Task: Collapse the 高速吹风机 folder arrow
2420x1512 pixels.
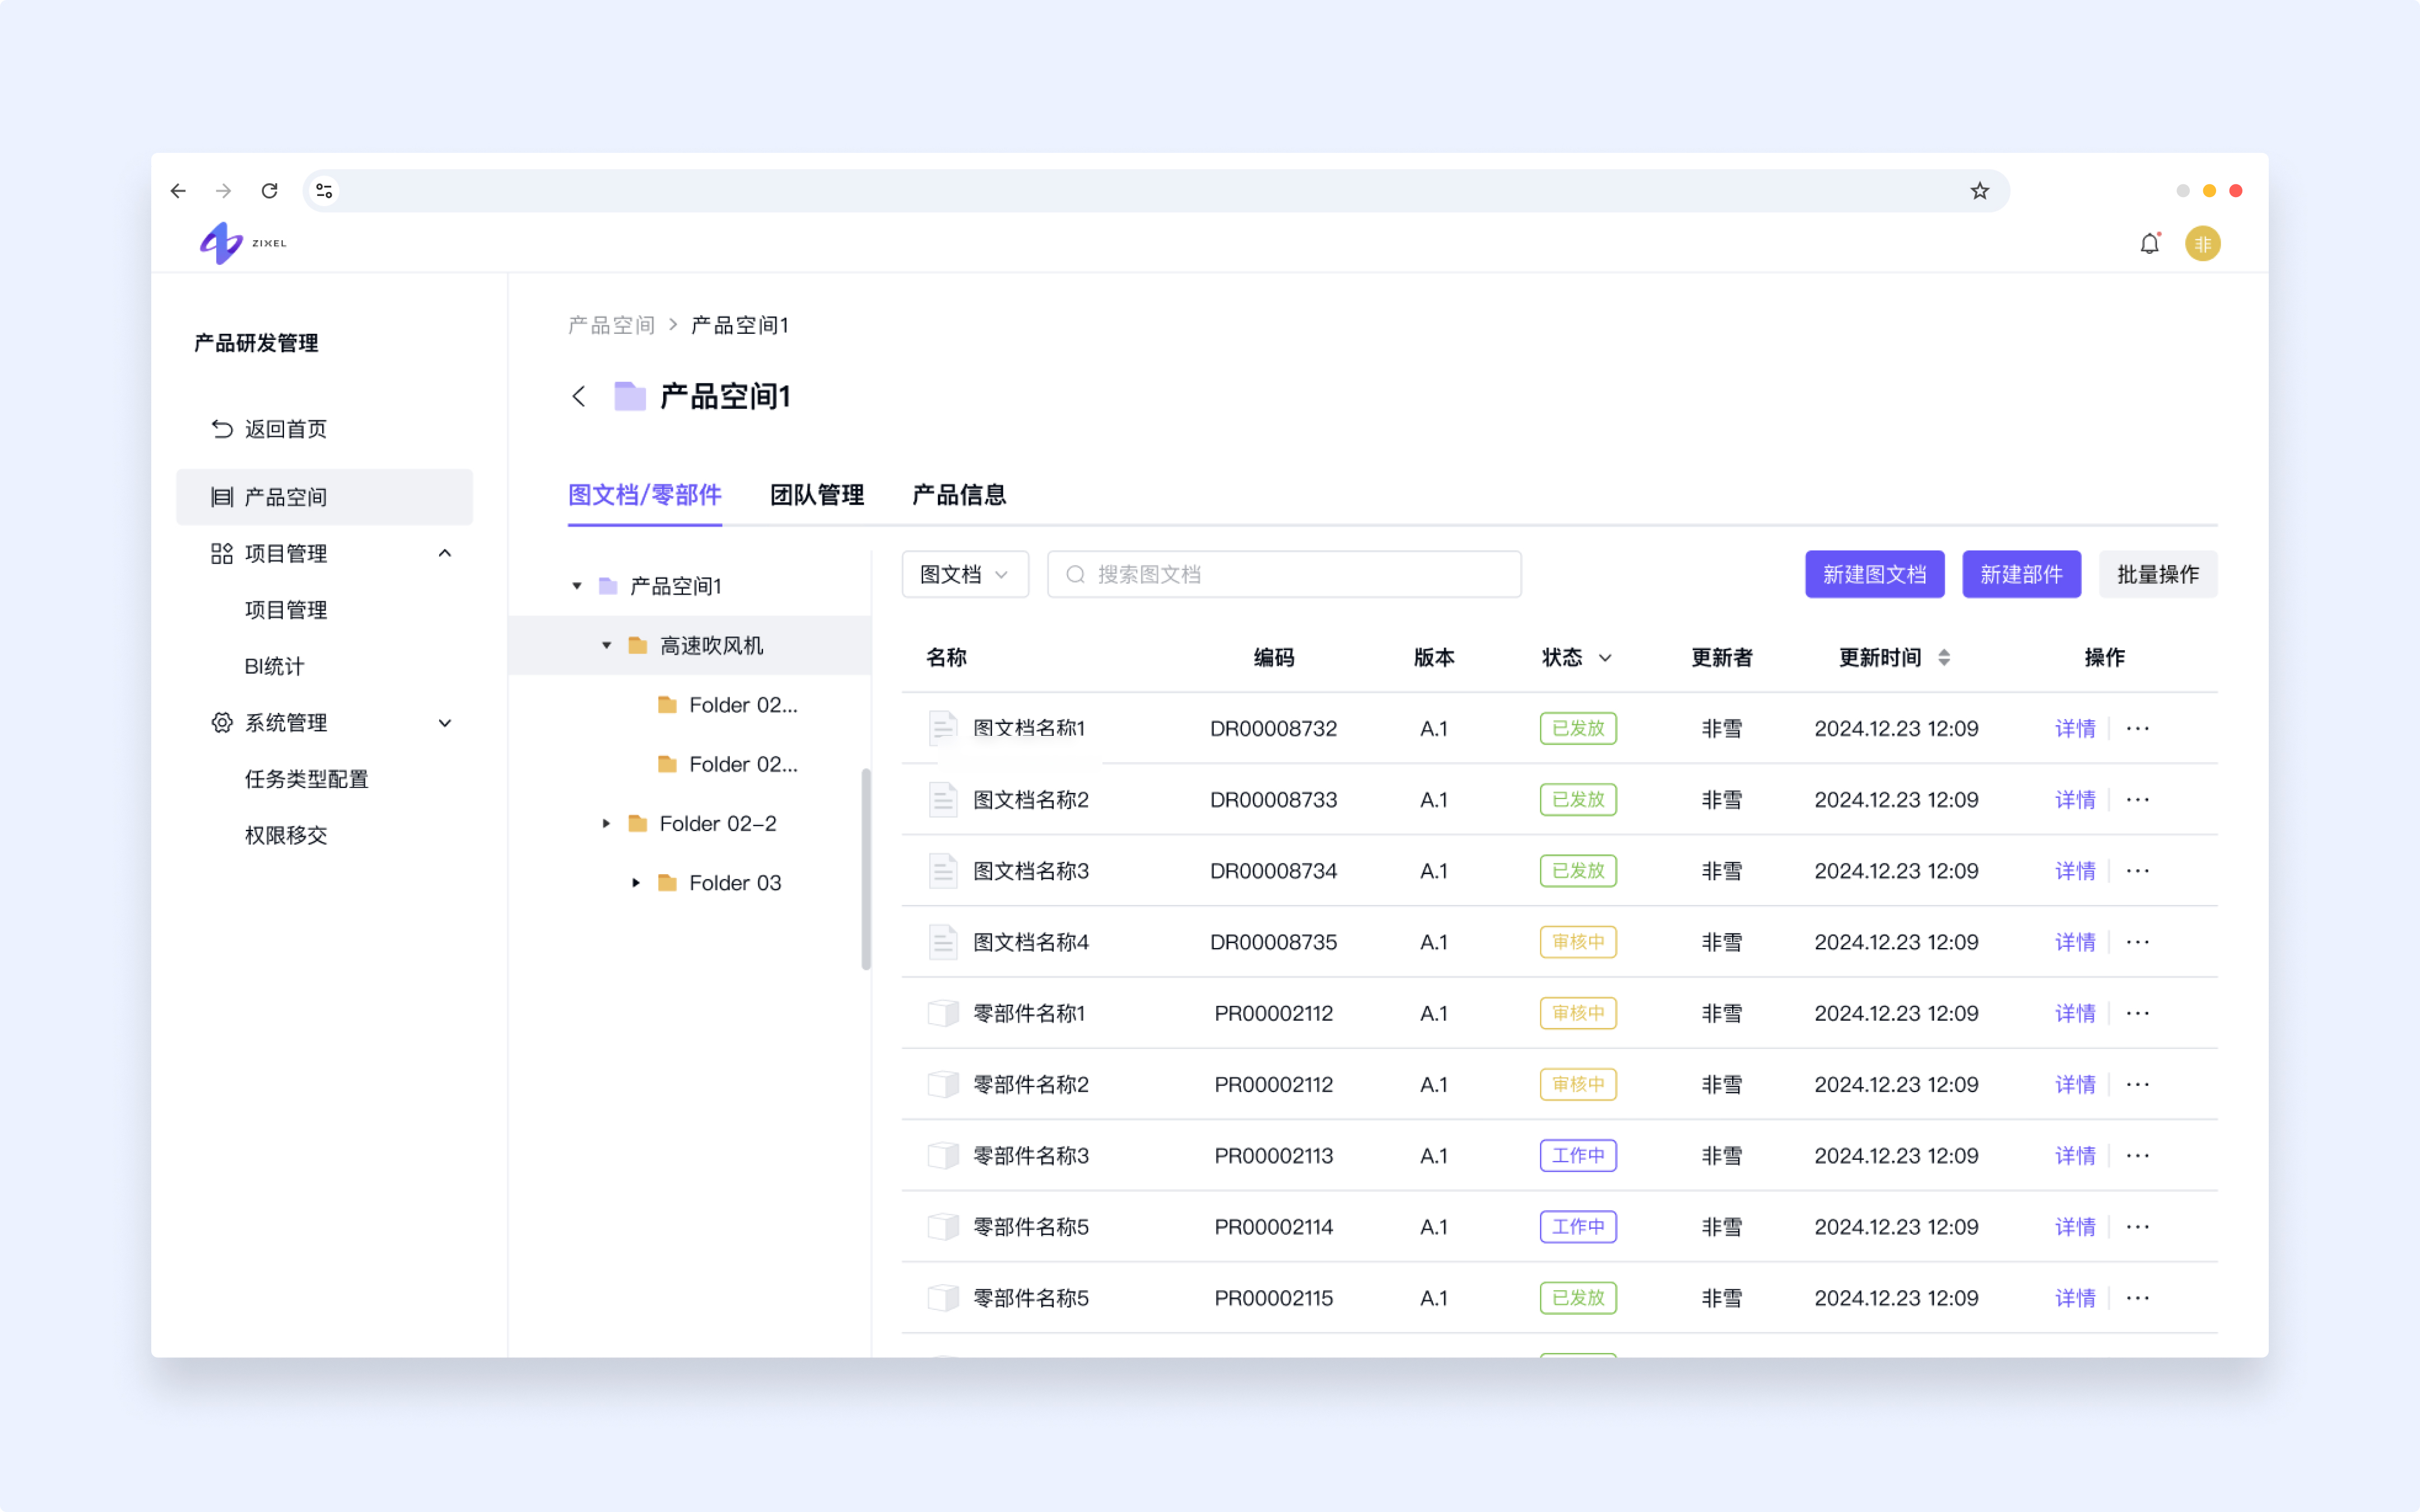Action: pyautogui.click(x=607, y=646)
